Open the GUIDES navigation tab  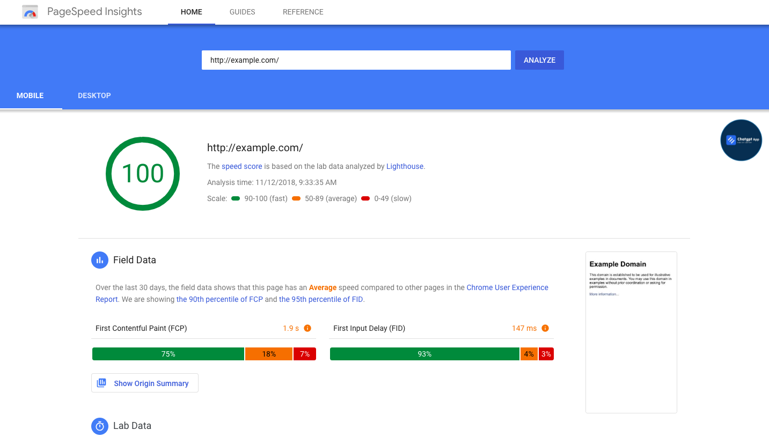243,12
